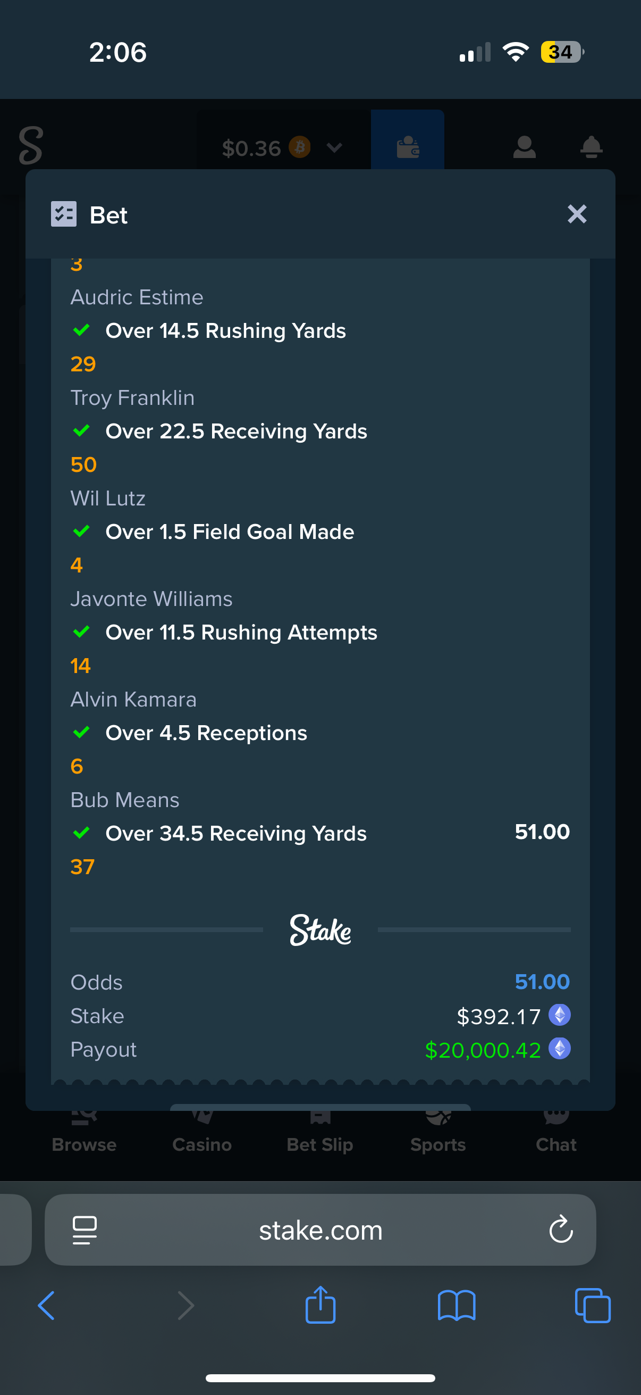
Task: Reload the stake.com page
Action: pos(561,1230)
